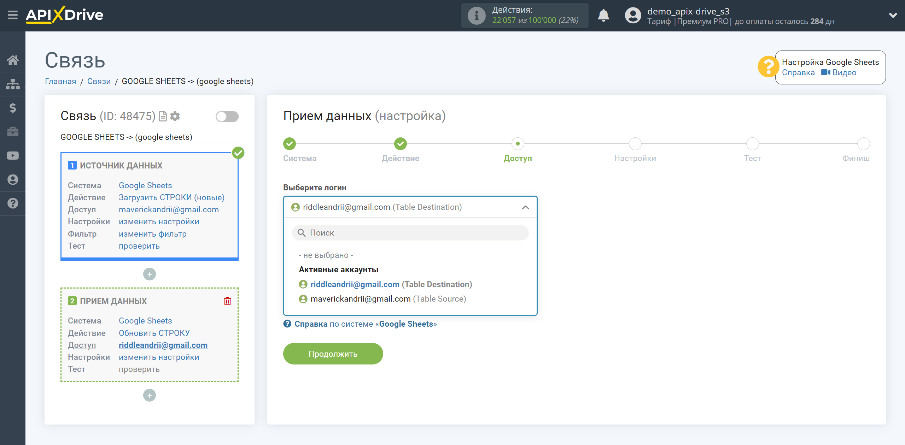Click source изменить настройки link
The image size is (905, 445).
coord(159,221)
